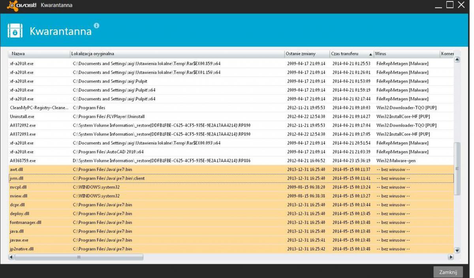
Task: Sort the list by the Nazwa column
Action: click(39, 54)
